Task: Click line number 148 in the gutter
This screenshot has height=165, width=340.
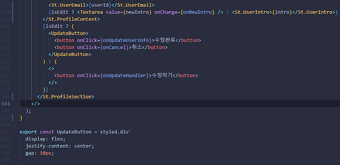Action: coord(5,153)
